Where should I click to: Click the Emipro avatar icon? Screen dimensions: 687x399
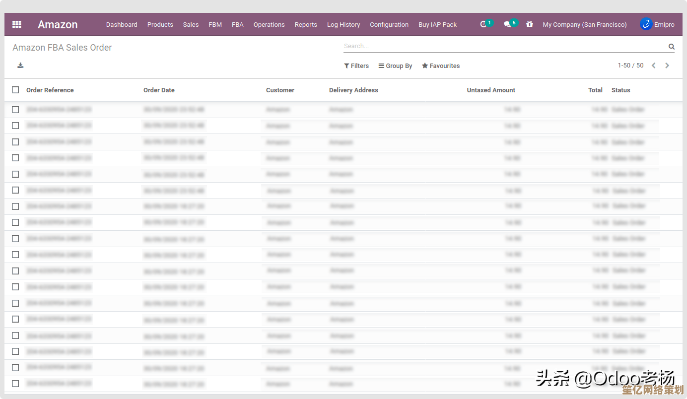(x=646, y=24)
